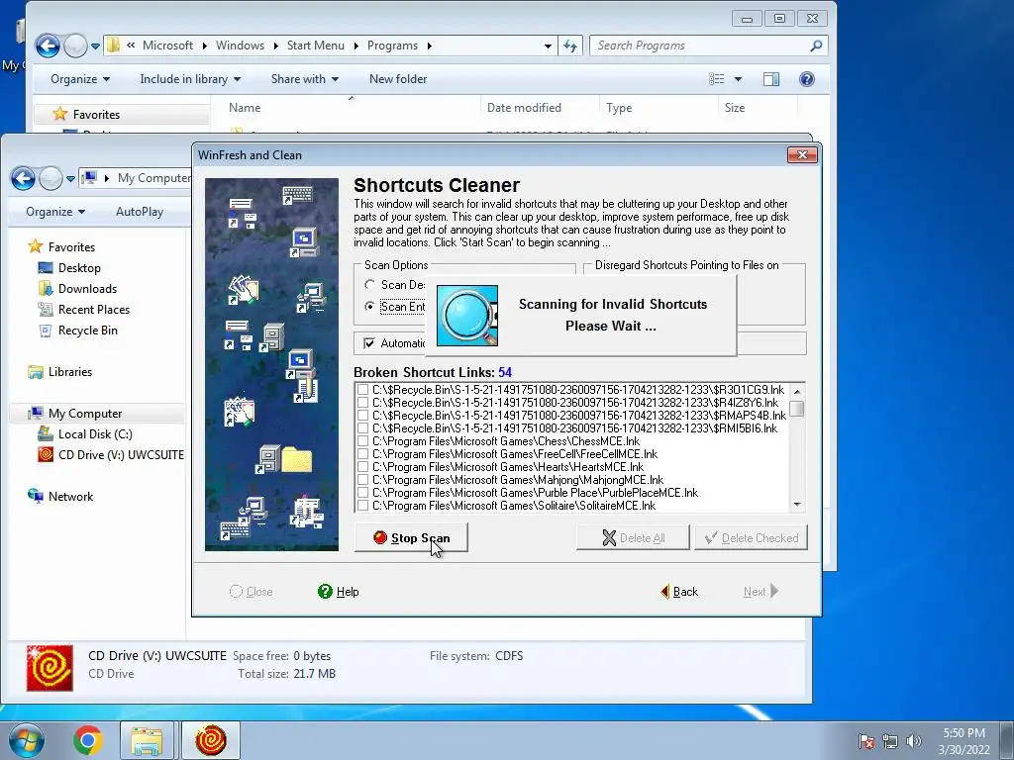The image size is (1014, 760).
Task: Launch Google Chrome from taskbar
Action: coord(88,740)
